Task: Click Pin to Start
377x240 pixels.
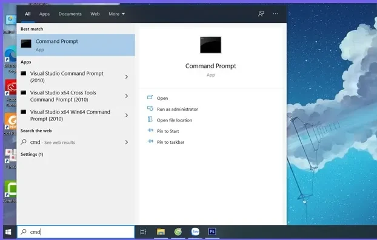Action: [168, 131]
